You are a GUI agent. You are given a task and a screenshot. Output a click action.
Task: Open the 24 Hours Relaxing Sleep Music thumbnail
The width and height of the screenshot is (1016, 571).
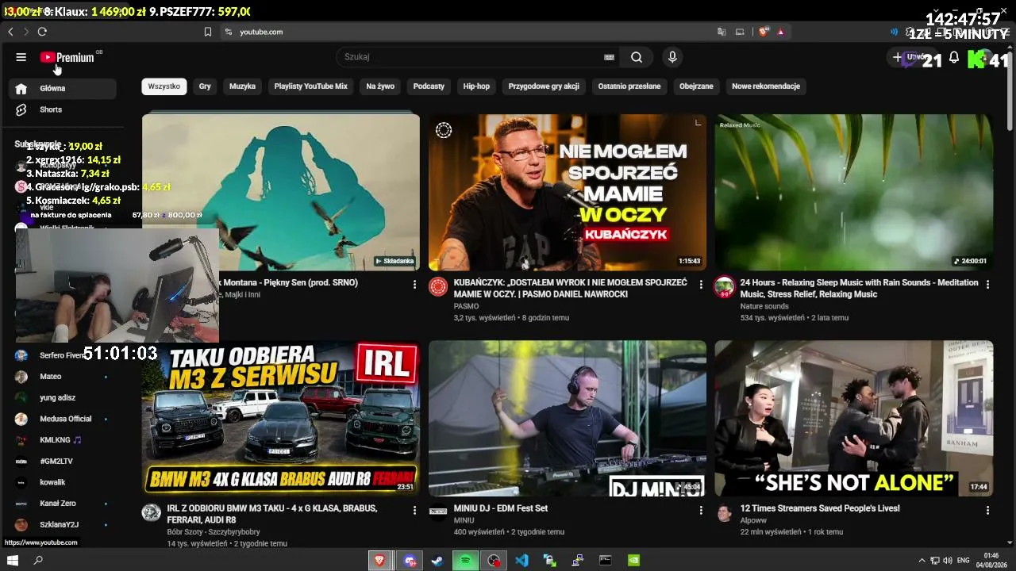pos(853,193)
